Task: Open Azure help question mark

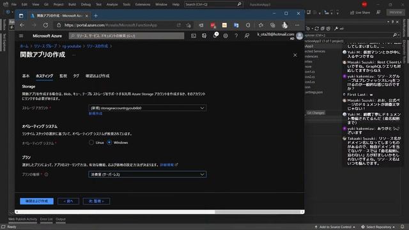Action: [236, 36]
